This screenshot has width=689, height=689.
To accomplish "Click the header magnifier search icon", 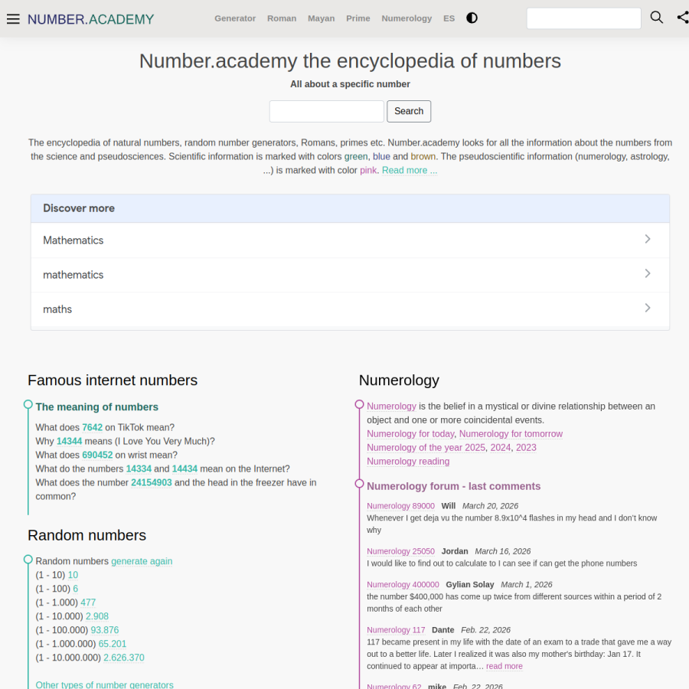I will pos(657,18).
